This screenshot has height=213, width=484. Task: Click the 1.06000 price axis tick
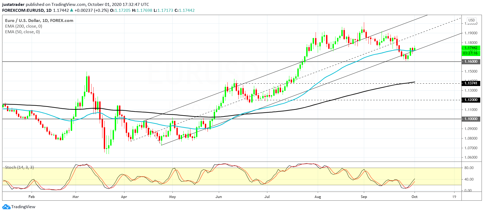tap(471, 157)
